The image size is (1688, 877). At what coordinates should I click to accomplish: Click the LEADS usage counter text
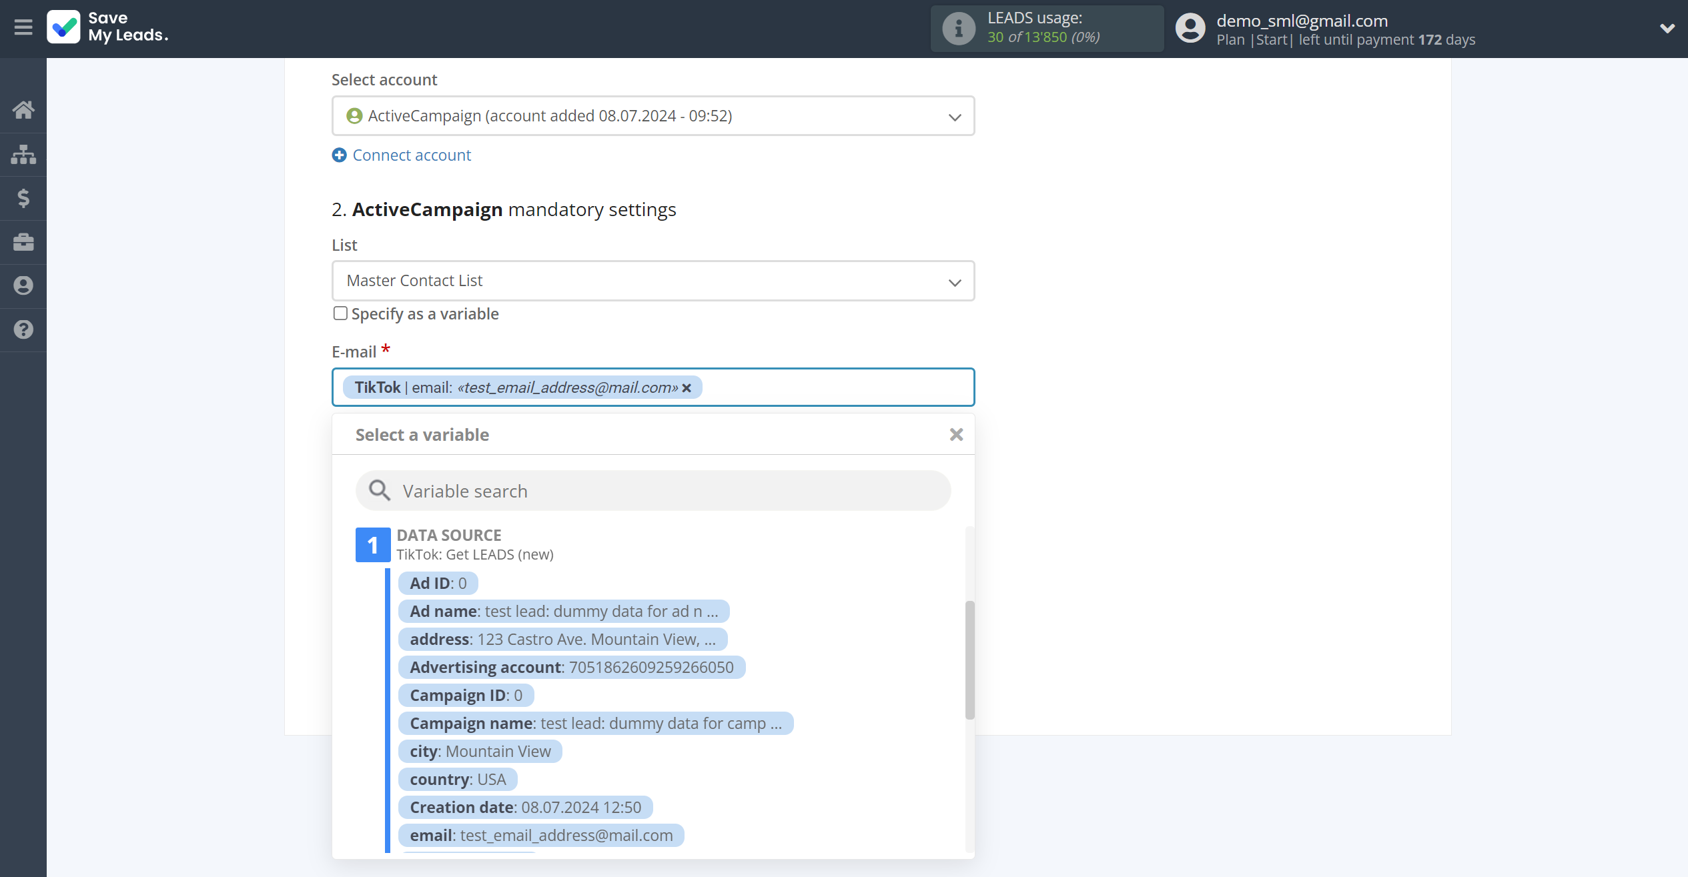pos(1043,37)
